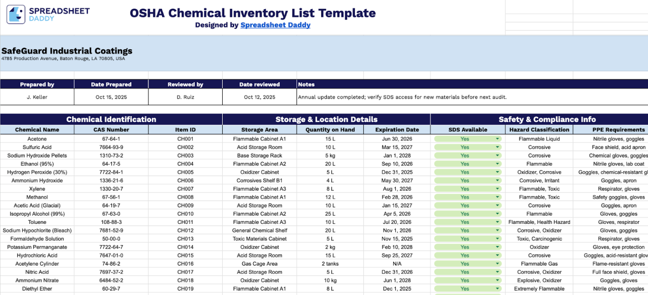Open the SDS dropdown for Sulfuric Acid
This screenshot has width=648, height=295.
pos(497,147)
